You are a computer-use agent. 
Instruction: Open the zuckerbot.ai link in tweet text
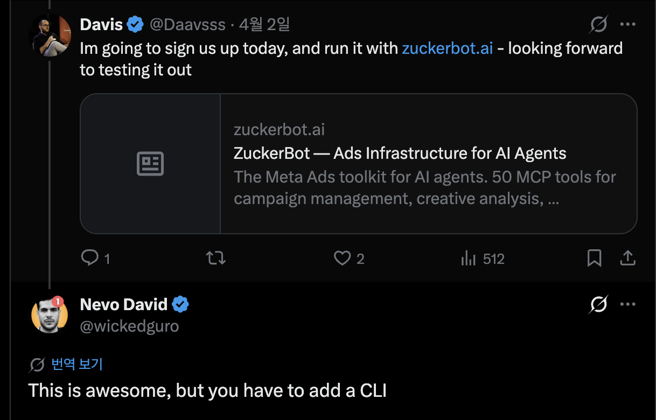tap(447, 48)
